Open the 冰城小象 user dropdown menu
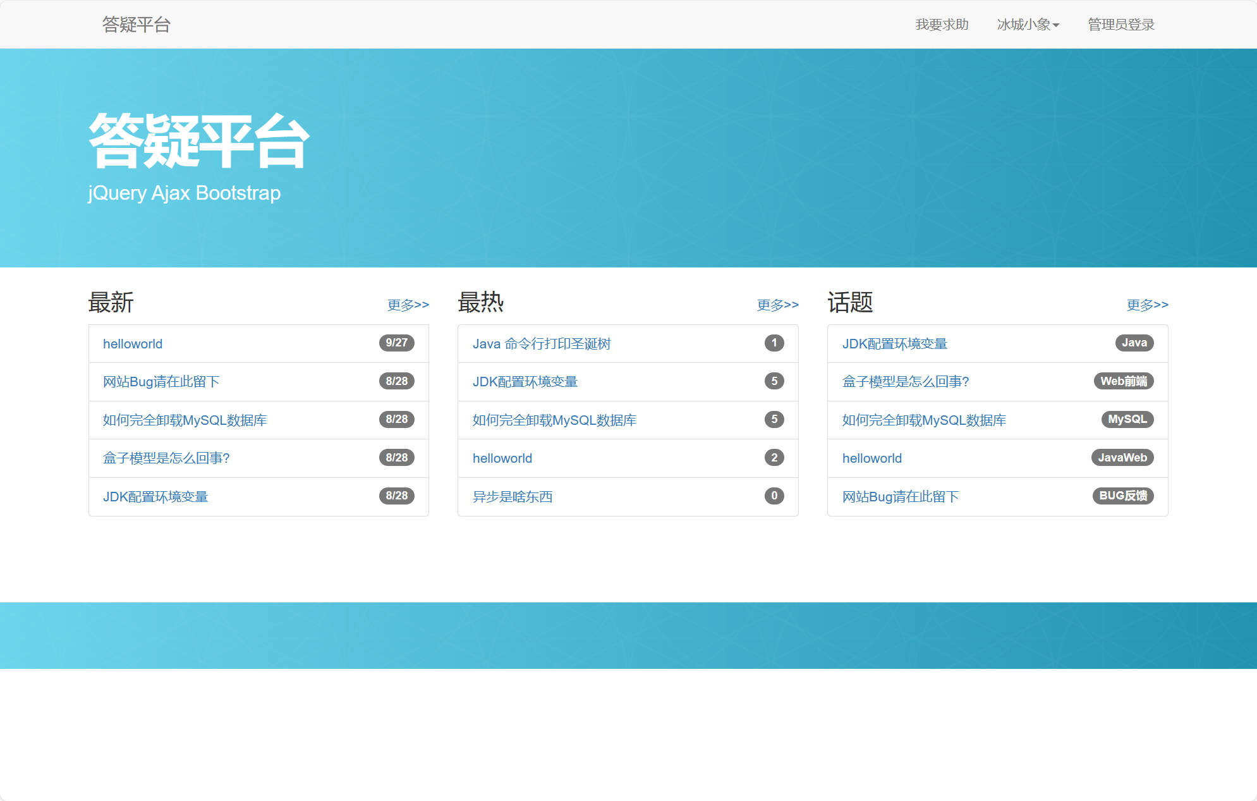 1027,25
